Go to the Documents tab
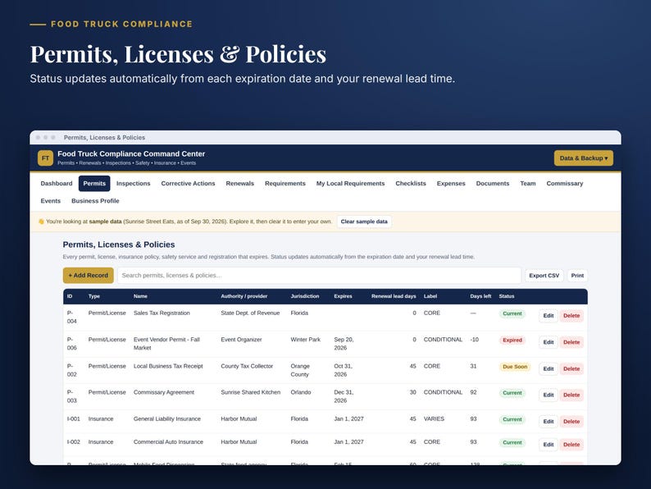Viewport: 651px width, 489px height. click(x=493, y=183)
